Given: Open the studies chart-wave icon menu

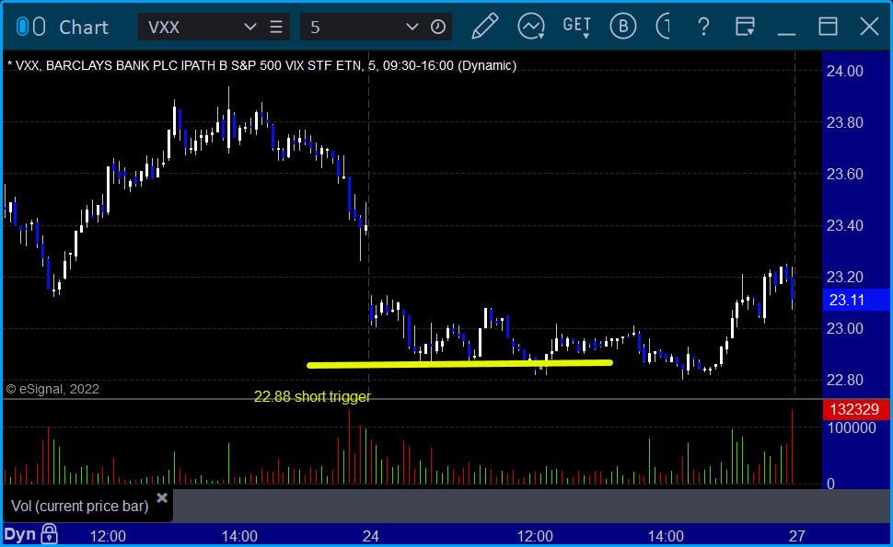Looking at the screenshot, I should [x=531, y=27].
